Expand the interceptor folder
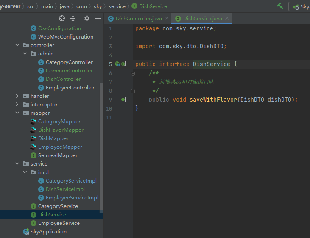Screen dimensions: 310x238 click(x=17, y=105)
